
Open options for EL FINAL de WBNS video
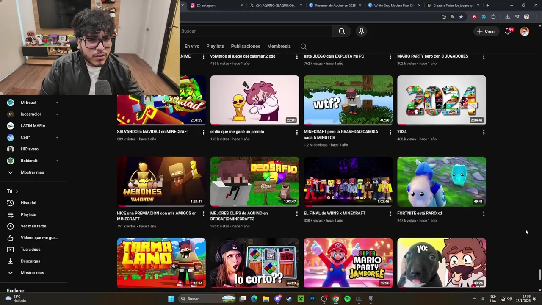coord(390,214)
